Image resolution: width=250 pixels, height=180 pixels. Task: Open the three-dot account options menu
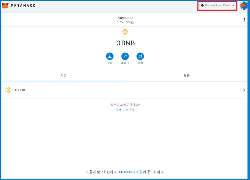click(244, 20)
